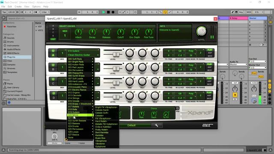Enable ARP mode for part A
274x154 pixels.
210,53
